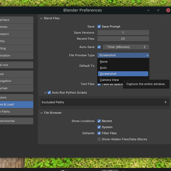Open the Themes preferences section
171x171 pixels.
point(16,27)
